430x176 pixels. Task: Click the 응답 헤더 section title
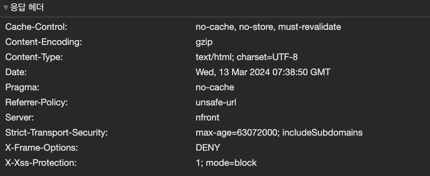pyautogui.click(x=26, y=8)
